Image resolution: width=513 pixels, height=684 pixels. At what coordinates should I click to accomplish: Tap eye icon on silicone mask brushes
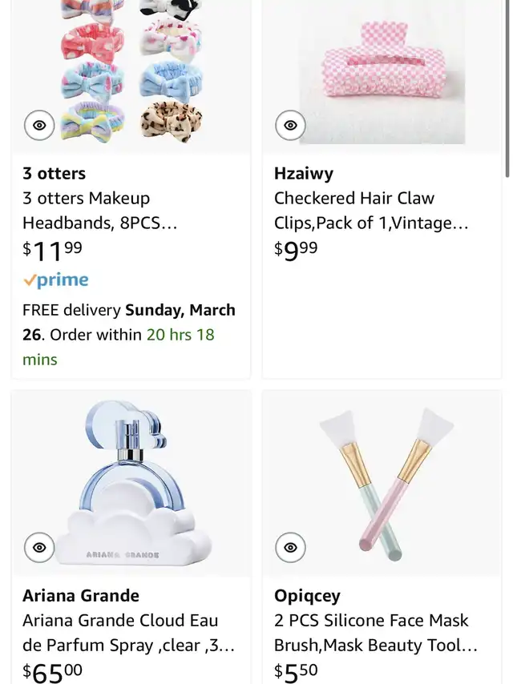[x=291, y=548]
